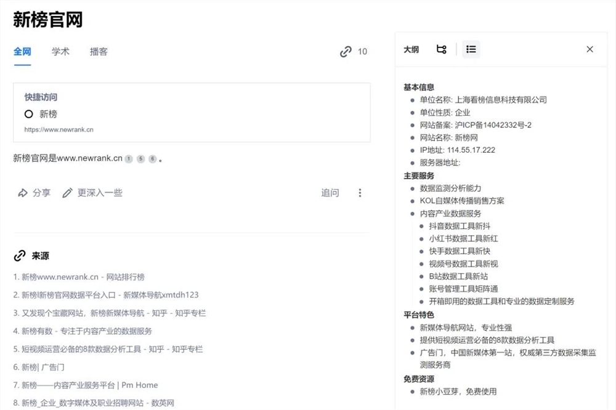The height and width of the screenshot is (410, 616).
Task: Click the 追问 button
Action: click(330, 192)
